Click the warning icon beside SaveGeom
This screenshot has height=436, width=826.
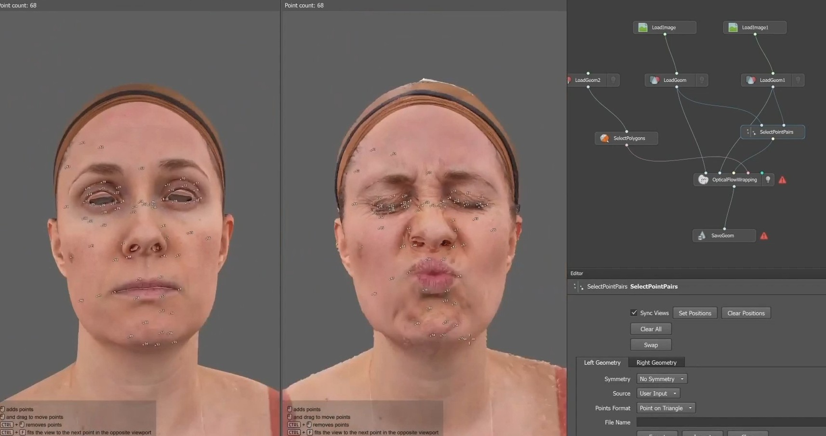[x=764, y=236]
